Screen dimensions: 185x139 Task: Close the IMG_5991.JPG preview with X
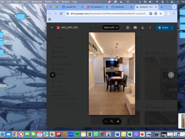pos(52,28)
